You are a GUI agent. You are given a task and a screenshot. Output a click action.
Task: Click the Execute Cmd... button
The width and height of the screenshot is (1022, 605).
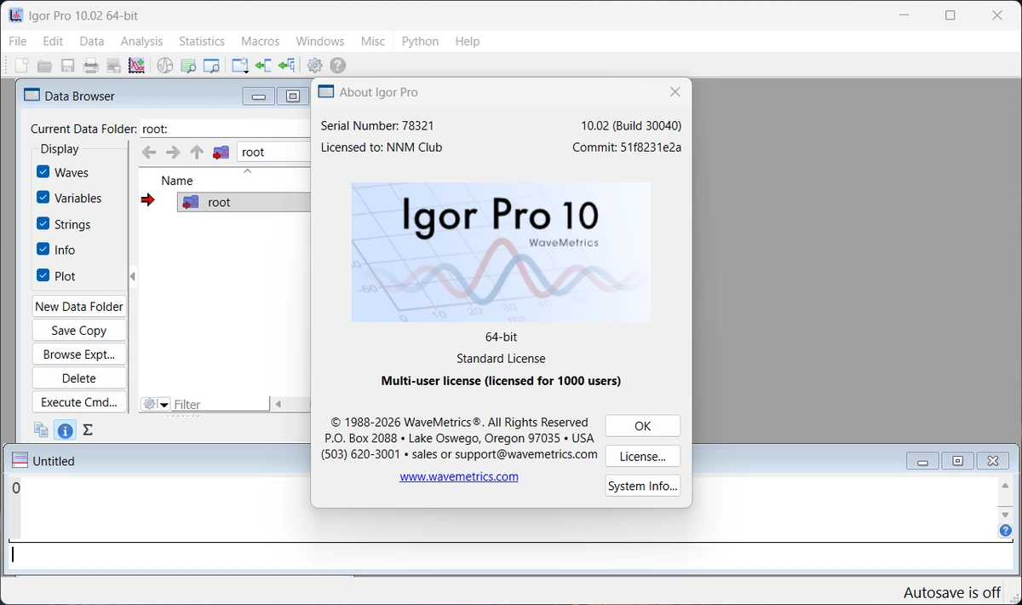tap(79, 402)
